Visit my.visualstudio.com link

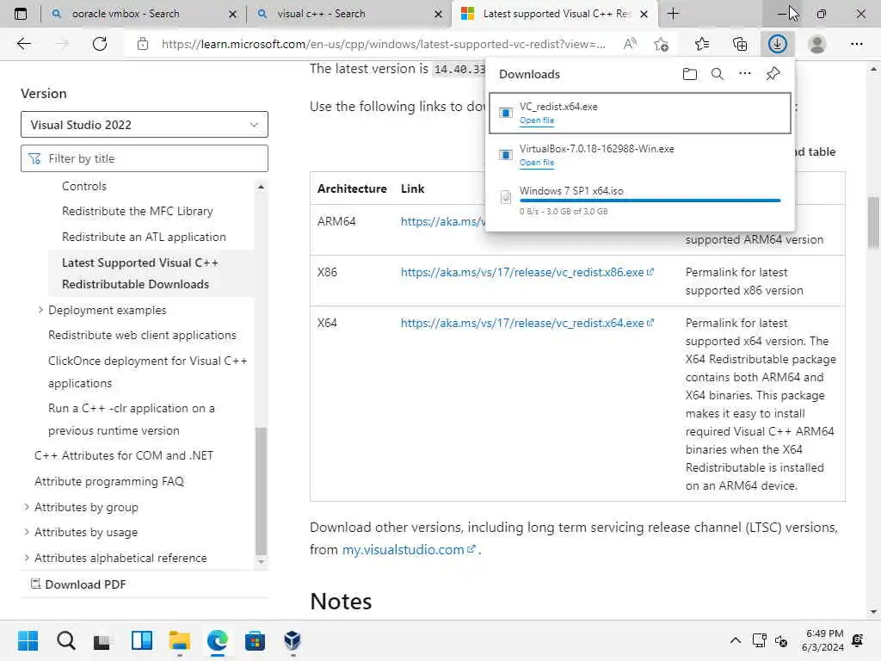pos(409,550)
